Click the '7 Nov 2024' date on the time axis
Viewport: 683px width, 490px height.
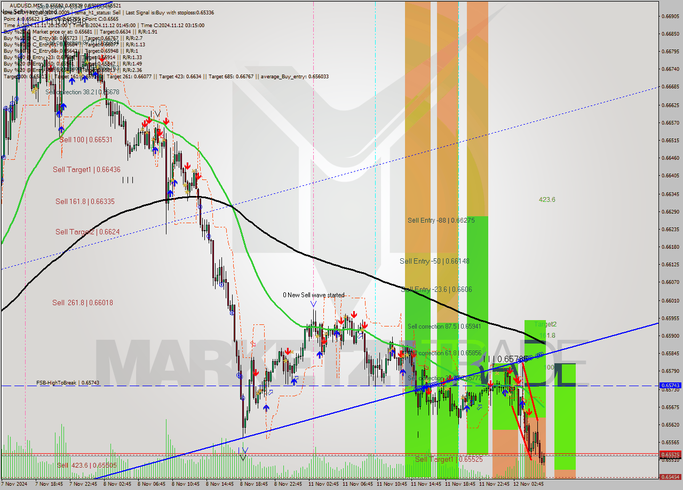(x=14, y=484)
